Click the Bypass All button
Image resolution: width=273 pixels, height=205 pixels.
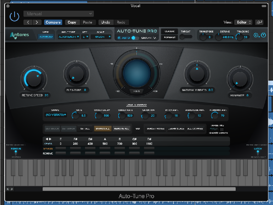pyautogui.click(x=103, y=129)
